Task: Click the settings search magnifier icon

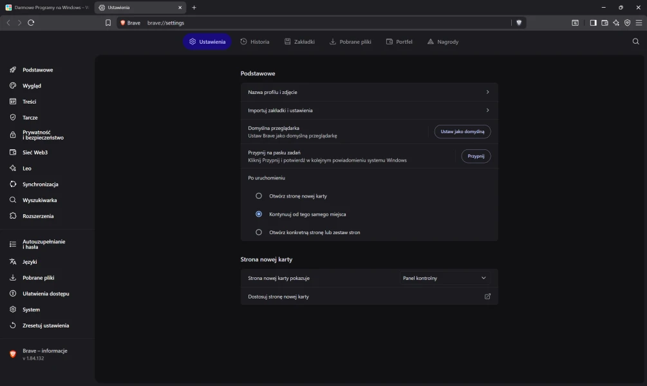Action: click(x=636, y=42)
